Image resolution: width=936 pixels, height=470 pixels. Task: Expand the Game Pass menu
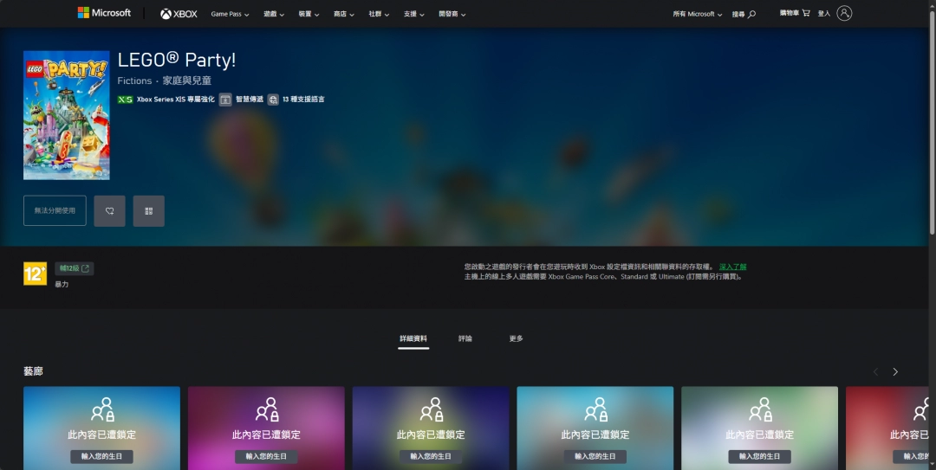[x=230, y=14]
